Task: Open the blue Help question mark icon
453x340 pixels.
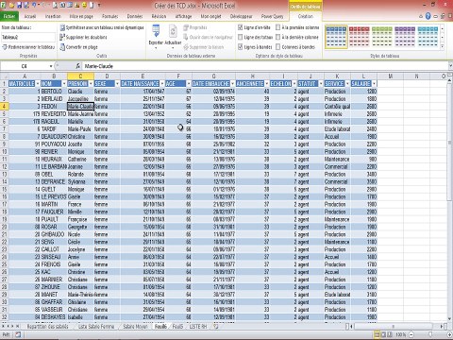Action: 428,16
